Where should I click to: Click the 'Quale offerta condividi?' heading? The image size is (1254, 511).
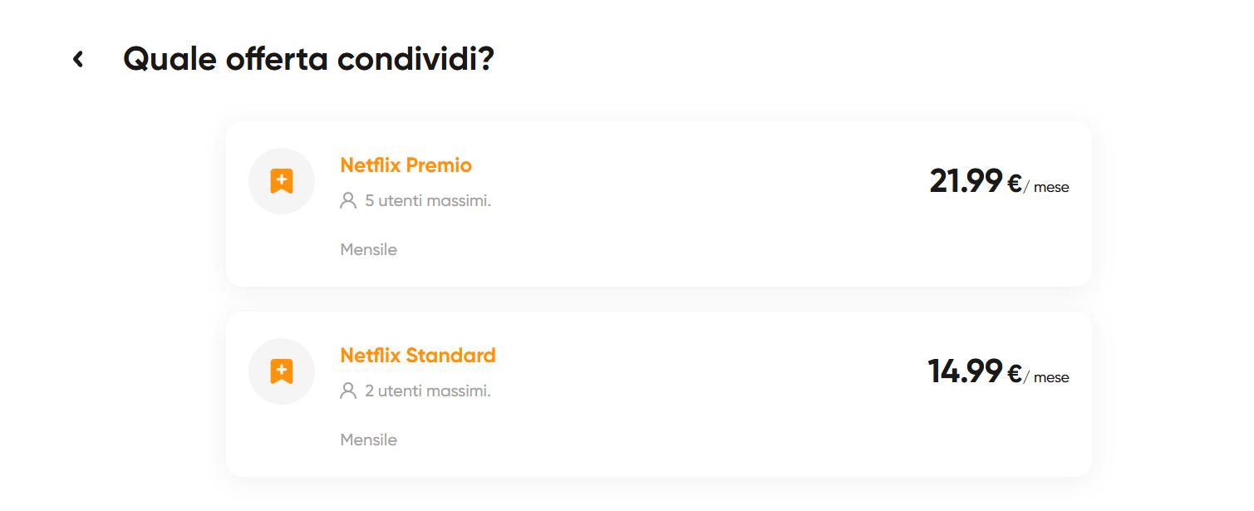tap(308, 59)
